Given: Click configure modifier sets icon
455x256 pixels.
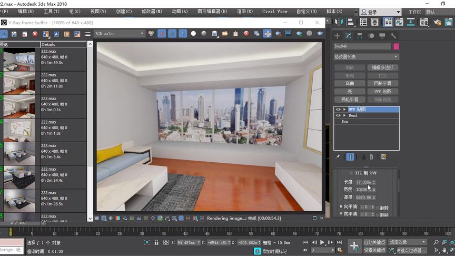Looking at the screenshot, I should (x=383, y=157).
